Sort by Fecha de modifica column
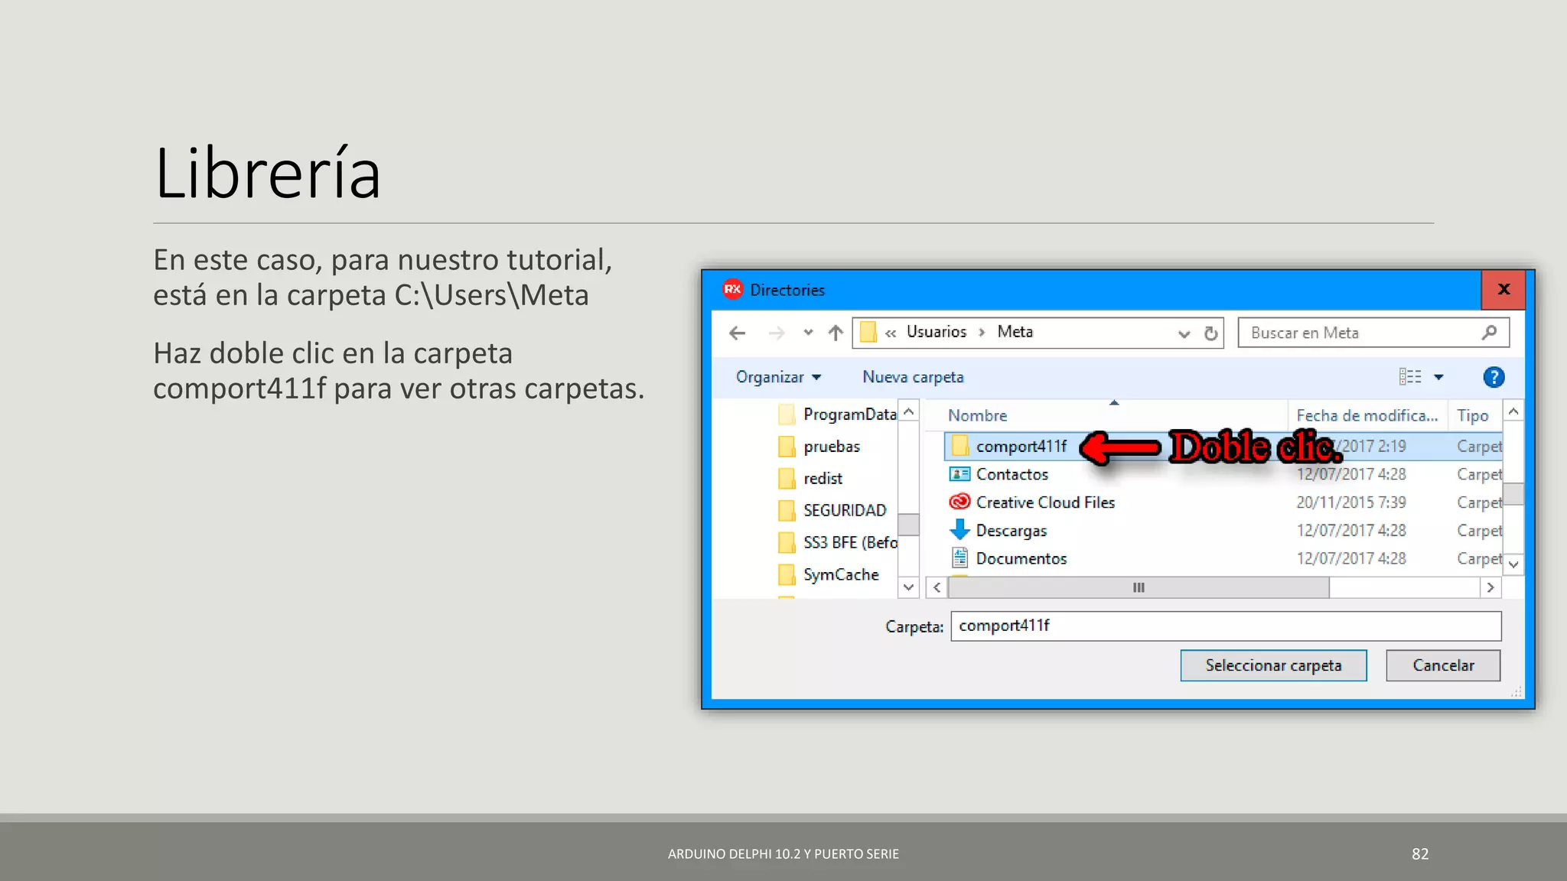Image resolution: width=1567 pixels, height=881 pixels. coord(1367,415)
